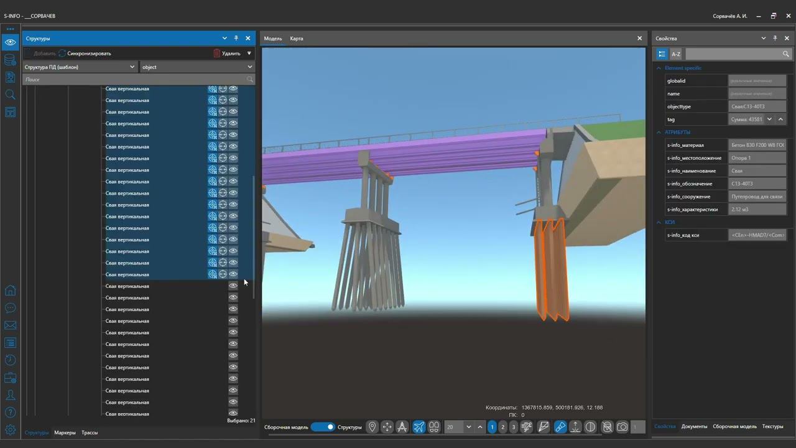Image resolution: width=796 pixels, height=448 pixels.
Task: Click the up-arrow elevation icon in viewport toolbar
Action: [x=575, y=427]
